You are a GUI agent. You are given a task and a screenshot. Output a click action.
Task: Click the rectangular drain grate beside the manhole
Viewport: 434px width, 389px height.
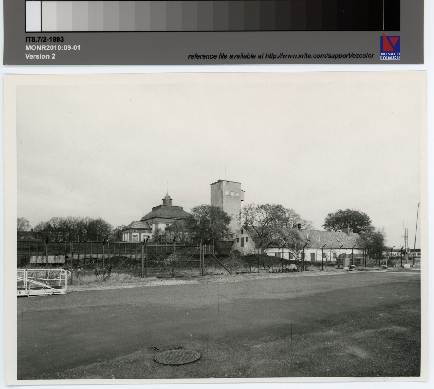(x=167, y=347)
